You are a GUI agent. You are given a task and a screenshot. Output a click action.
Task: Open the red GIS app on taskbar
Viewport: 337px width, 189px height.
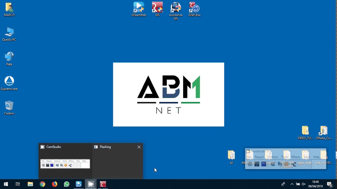coord(103,184)
